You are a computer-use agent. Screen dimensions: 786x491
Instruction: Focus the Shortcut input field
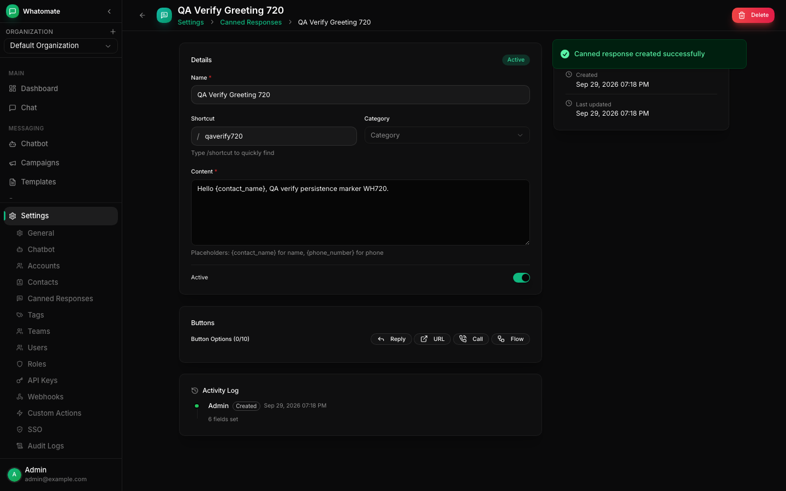[274, 136]
